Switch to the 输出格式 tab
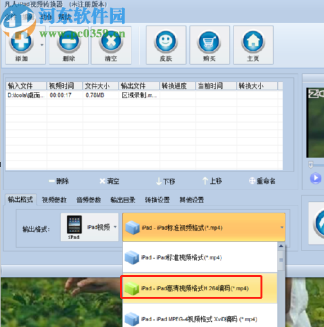Image resolution: width=324 pixels, height=327 pixels. (x=21, y=200)
